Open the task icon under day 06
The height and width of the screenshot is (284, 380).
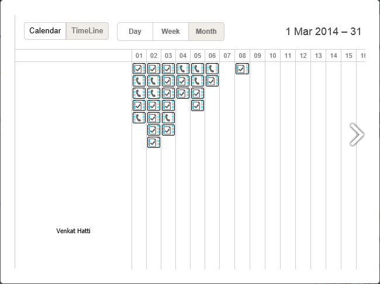(212, 81)
